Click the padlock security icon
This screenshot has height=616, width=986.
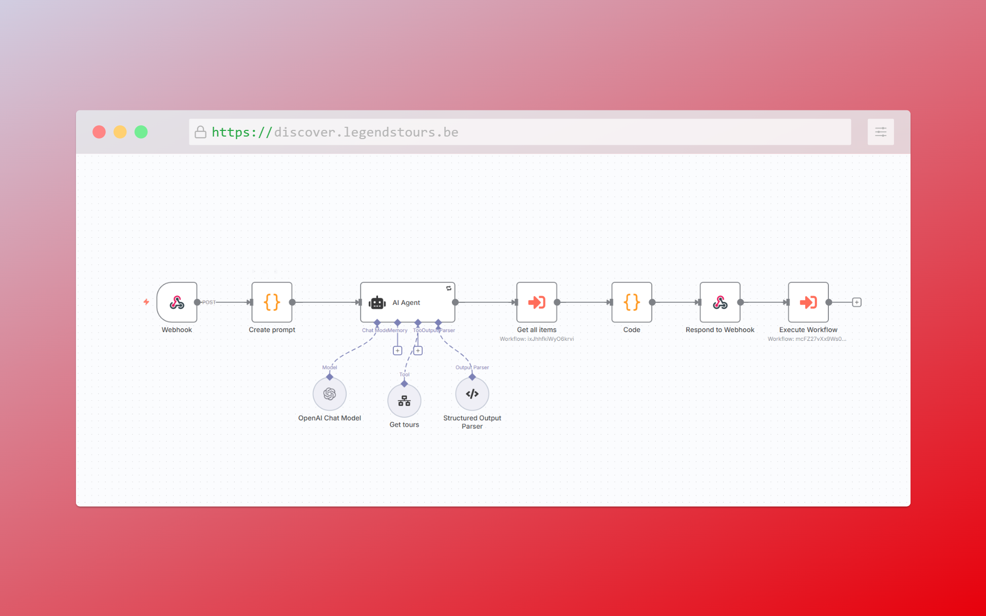coord(200,132)
